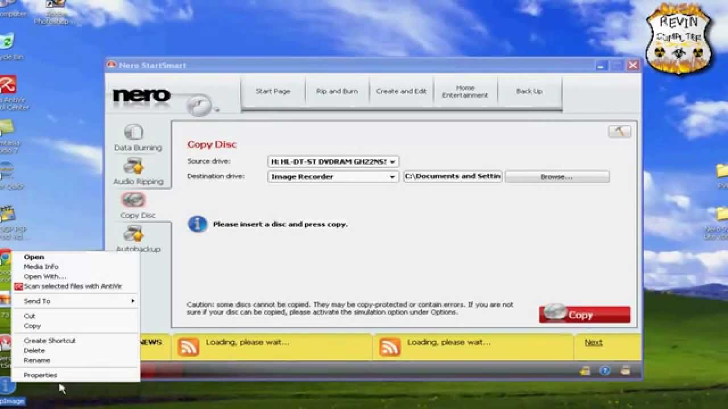
Task: Select Create Shortcut in the context menu
Action: point(76,341)
